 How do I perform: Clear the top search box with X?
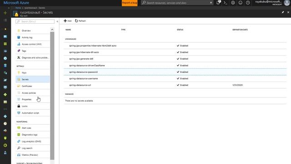point(211,3)
